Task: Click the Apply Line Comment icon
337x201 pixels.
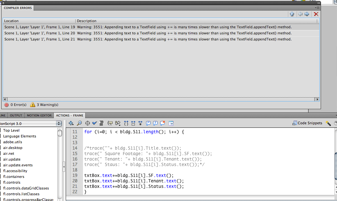Action: [x=155, y=123]
